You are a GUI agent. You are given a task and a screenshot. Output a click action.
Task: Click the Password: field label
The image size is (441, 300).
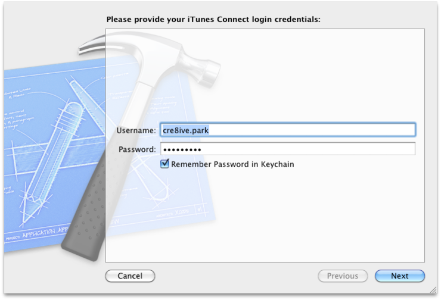tap(137, 149)
